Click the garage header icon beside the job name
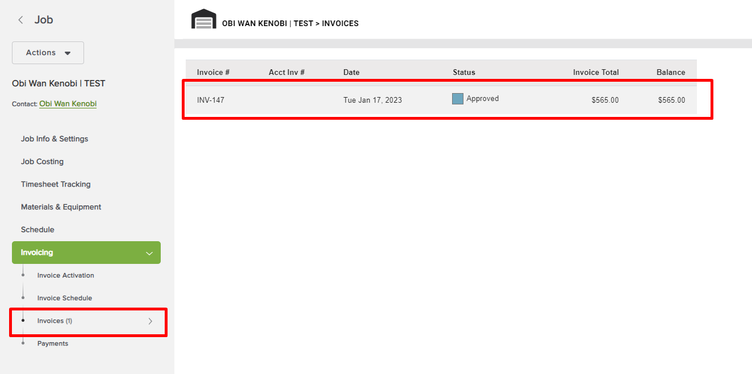 203,18
